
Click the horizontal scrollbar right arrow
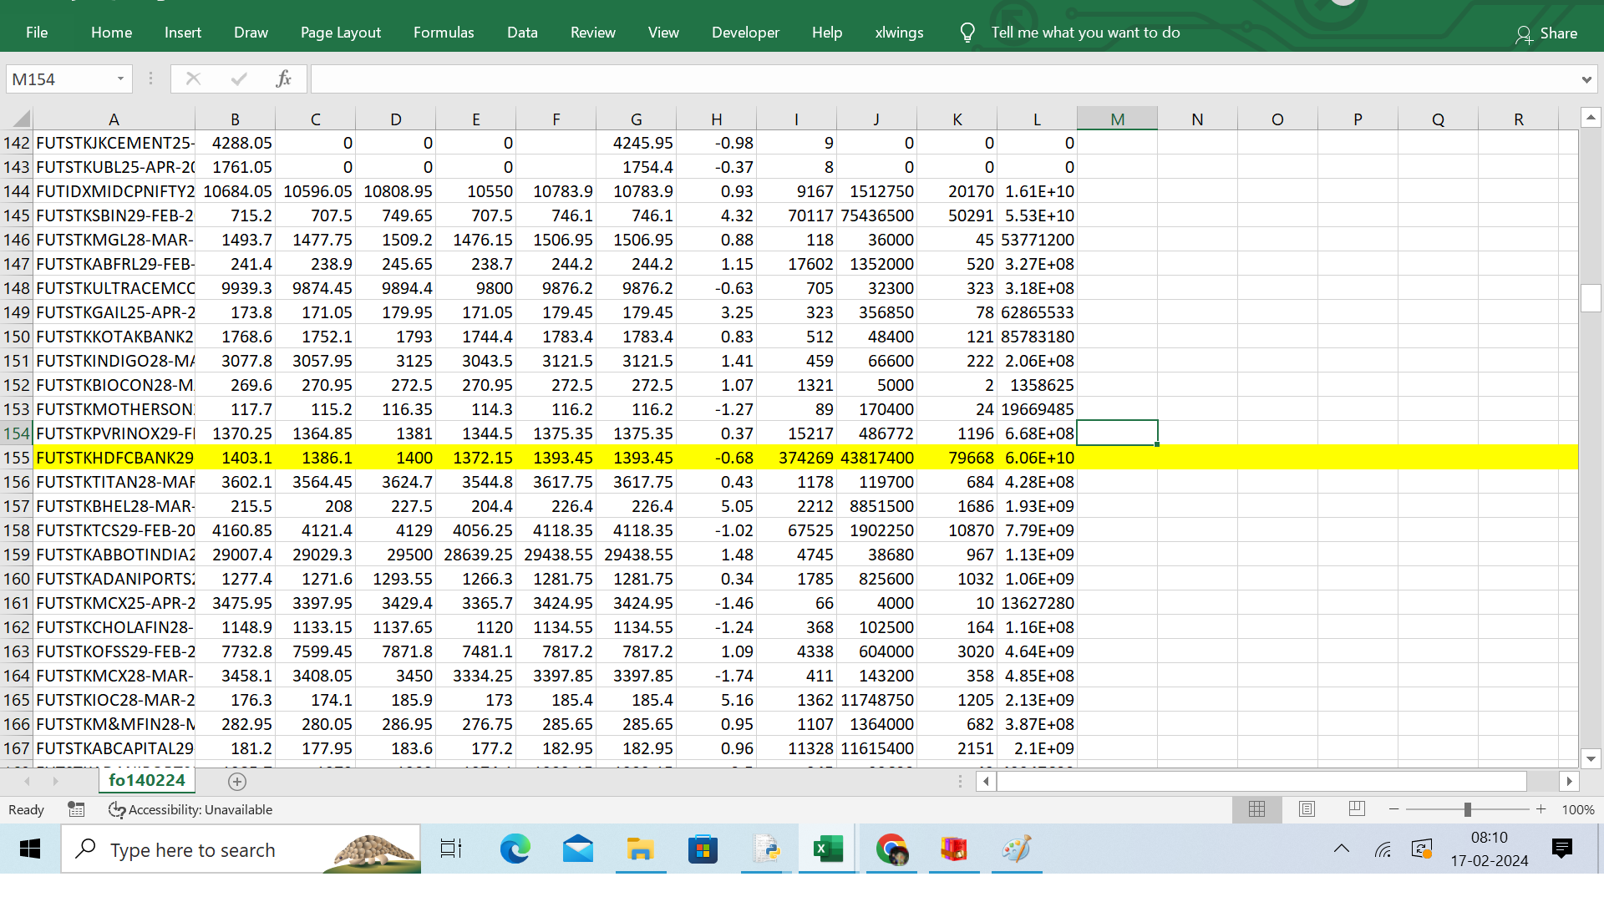tap(1569, 782)
